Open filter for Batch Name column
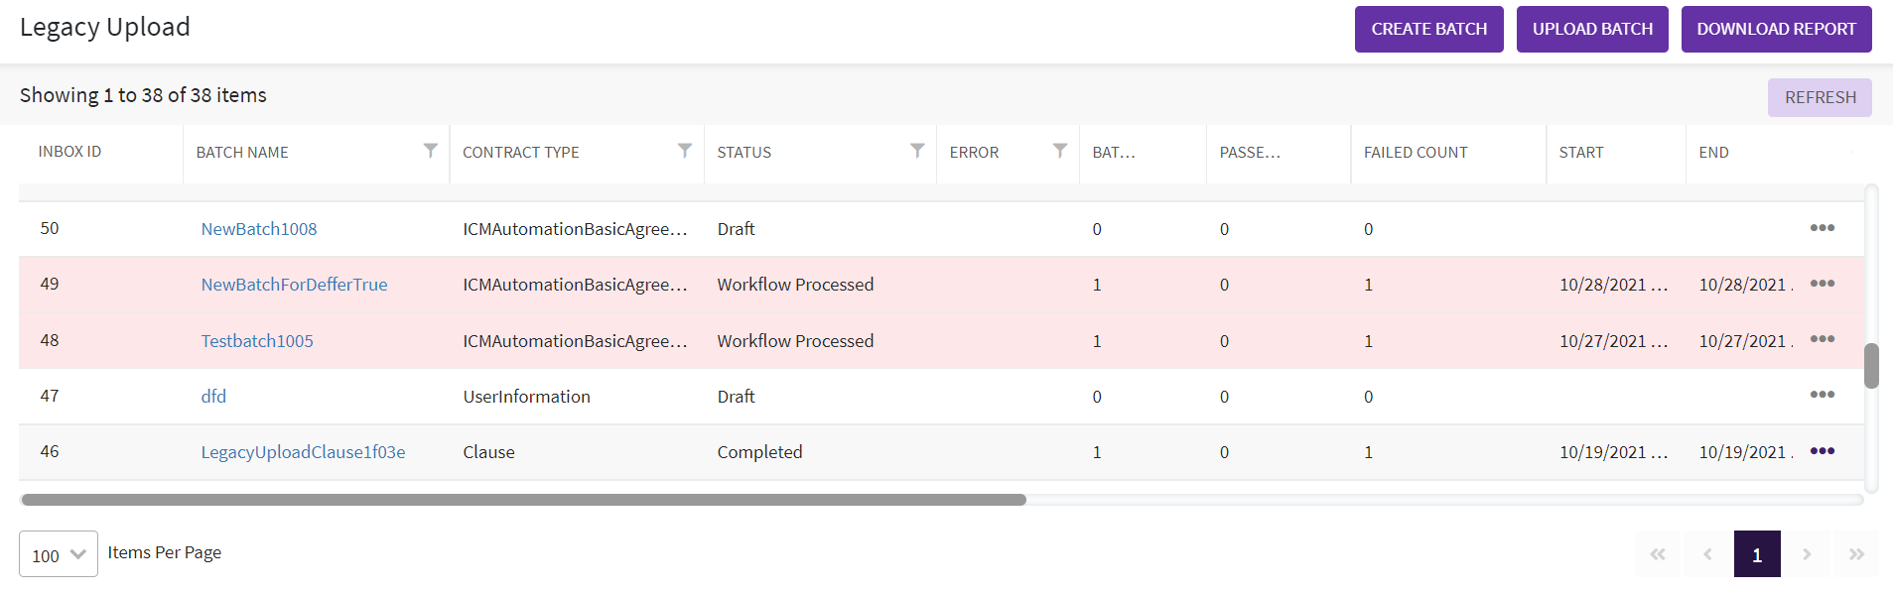 [430, 151]
